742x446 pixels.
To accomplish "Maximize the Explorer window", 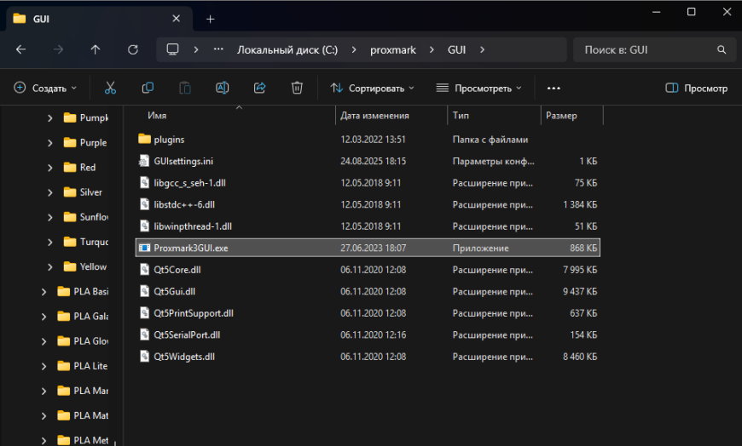I will pos(692,12).
